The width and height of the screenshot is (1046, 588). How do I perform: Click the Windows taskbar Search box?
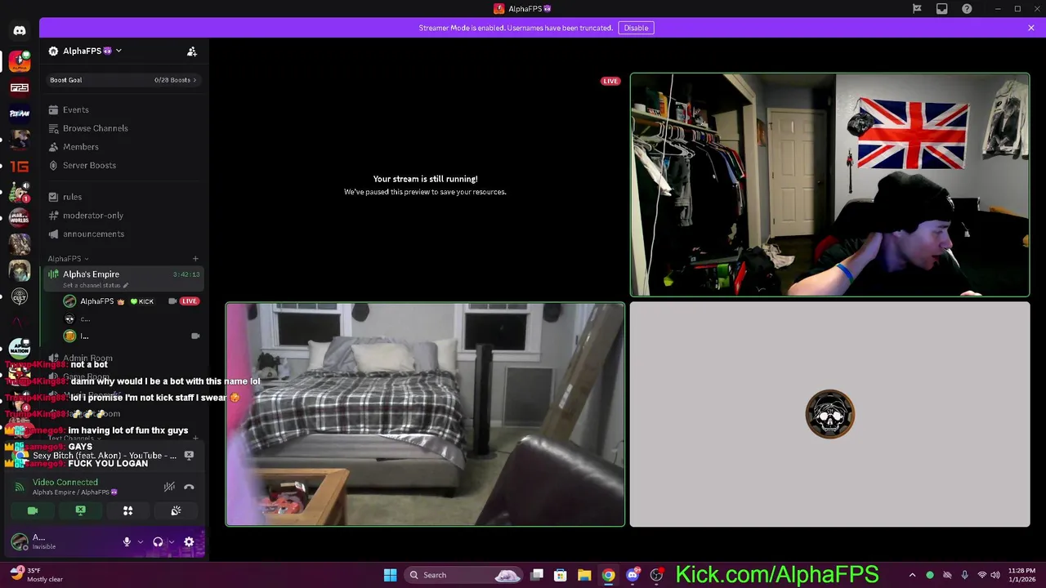pyautogui.click(x=464, y=575)
